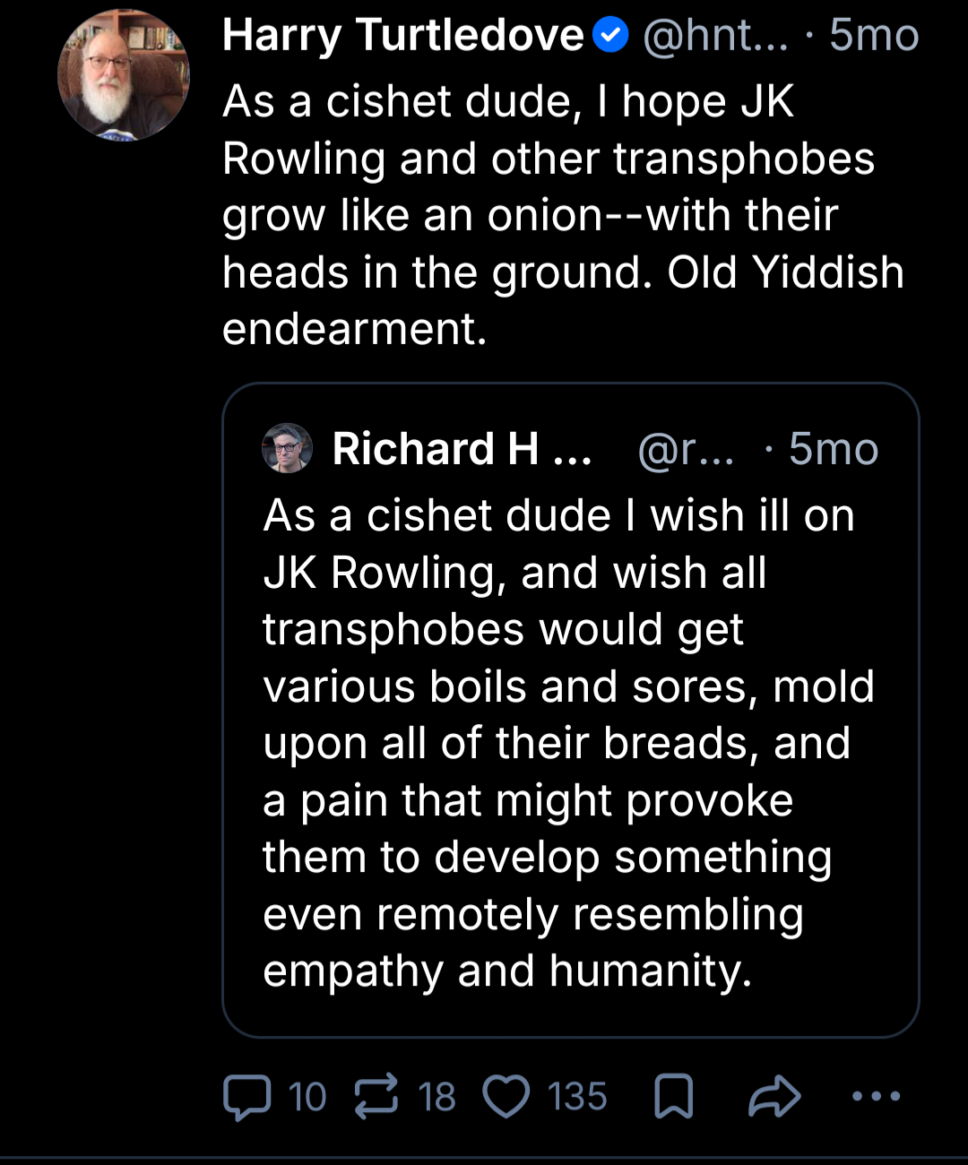
Task: Click the main post text about onions
Action: pyautogui.click(x=563, y=215)
